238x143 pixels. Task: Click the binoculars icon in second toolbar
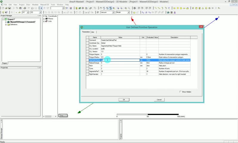click(x=168, y=12)
